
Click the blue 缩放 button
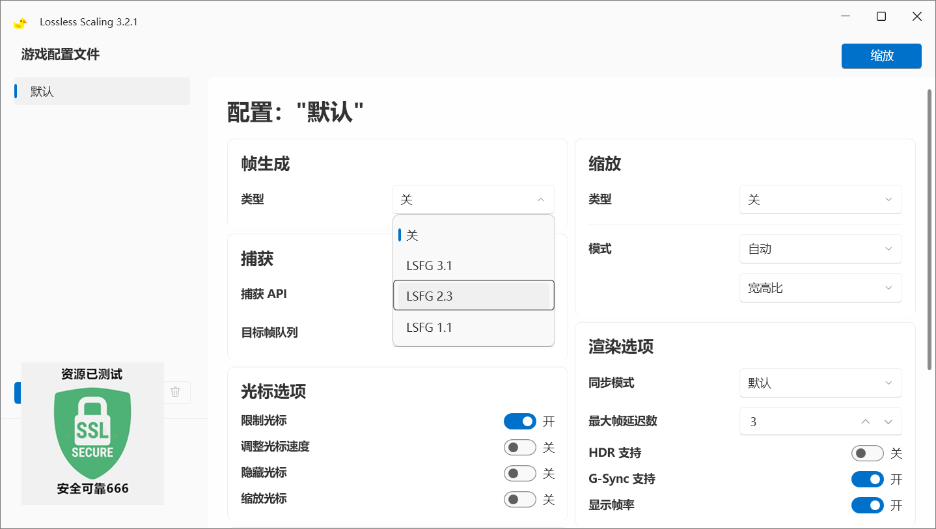tap(881, 56)
